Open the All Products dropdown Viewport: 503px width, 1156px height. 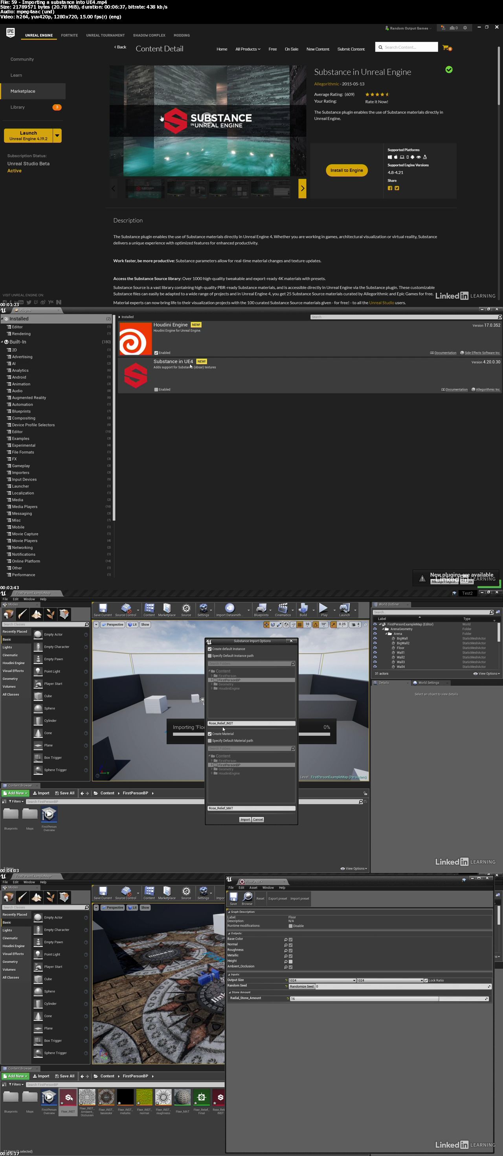(x=248, y=49)
